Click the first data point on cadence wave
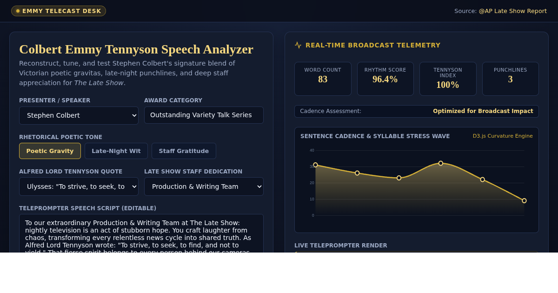 pyautogui.click(x=315, y=165)
